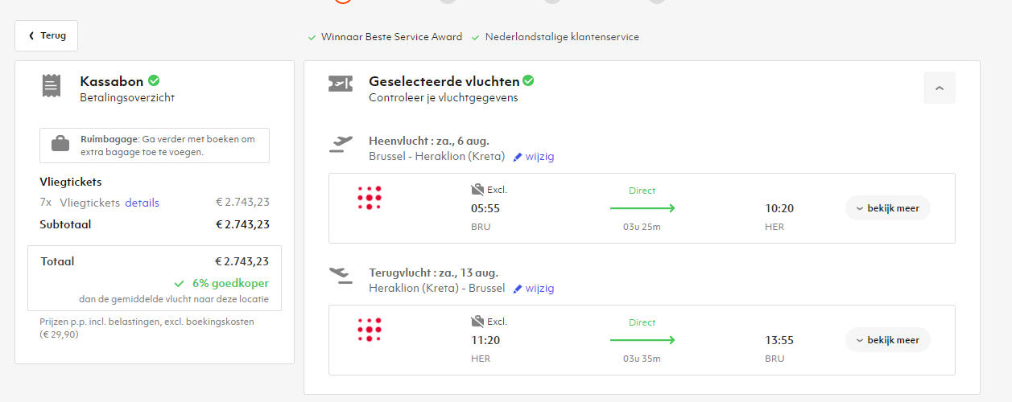Click green checkmark next to Geselecteerde vluchten
Screen dimensions: 1012x402
(x=528, y=80)
